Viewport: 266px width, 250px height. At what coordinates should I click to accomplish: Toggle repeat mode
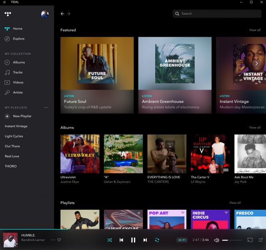click(157, 240)
